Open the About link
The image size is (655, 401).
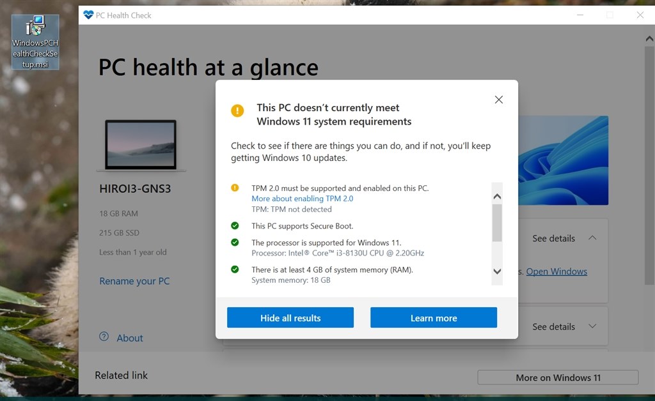129,338
